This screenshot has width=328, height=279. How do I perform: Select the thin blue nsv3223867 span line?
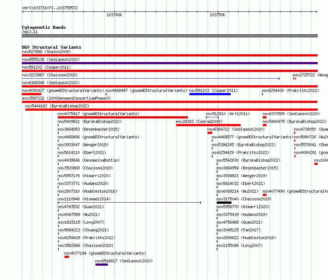click(151, 79)
